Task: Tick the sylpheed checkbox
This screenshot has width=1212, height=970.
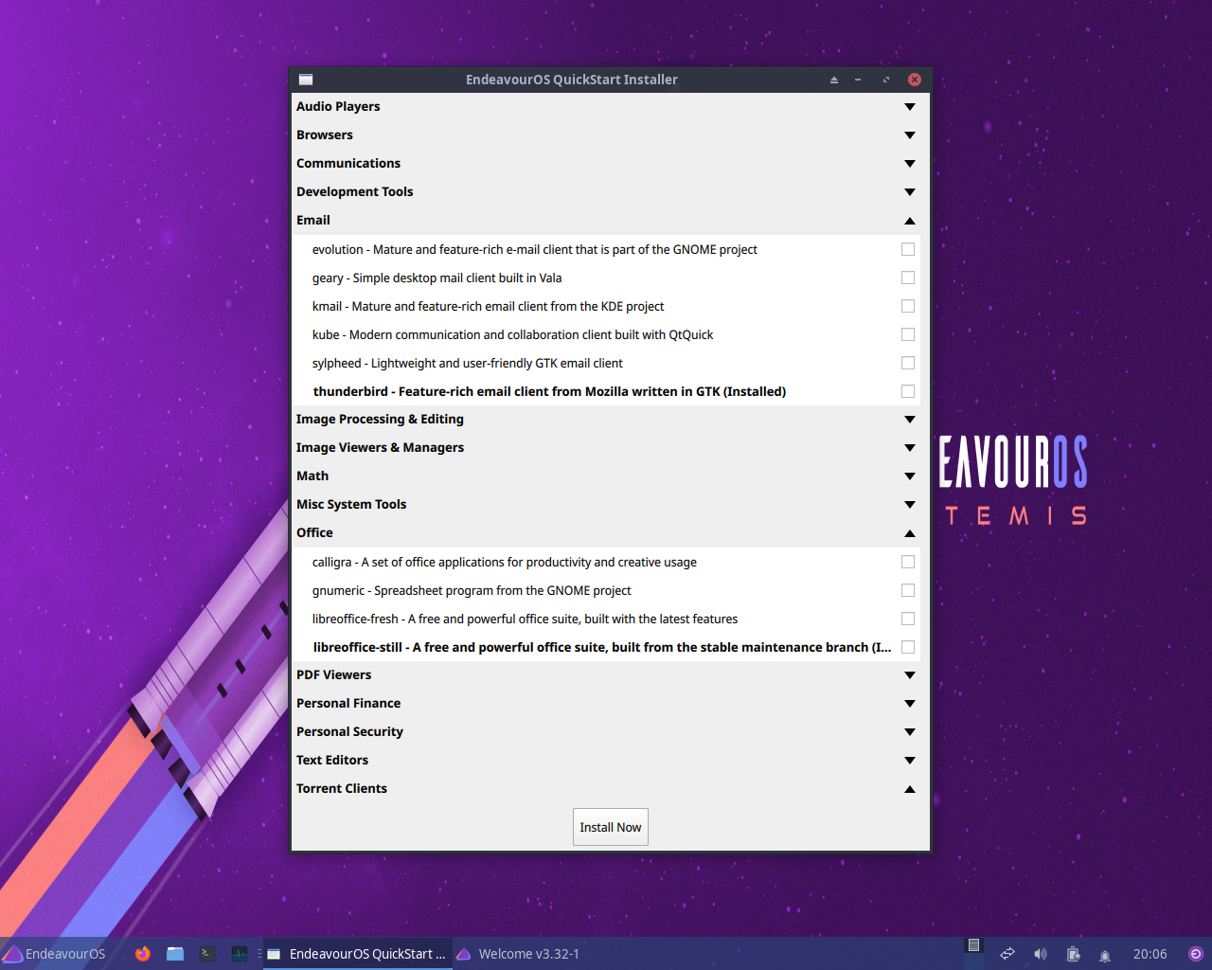Action: tap(908, 363)
